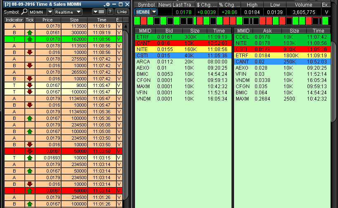Click the down tick arrow in the red 11:03:50 row
338x208 pixels.
tap(30, 151)
